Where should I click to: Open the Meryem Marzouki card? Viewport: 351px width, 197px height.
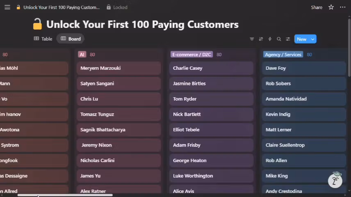pyautogui.click(x=119, y=68)
